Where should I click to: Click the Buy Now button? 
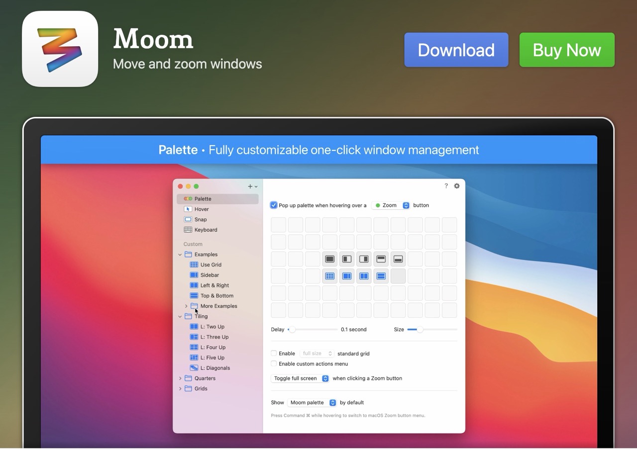567,50
